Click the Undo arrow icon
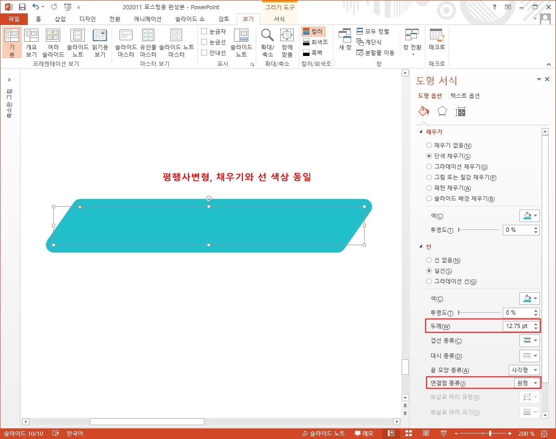The image size is (556, 439). (x=36, y=7)
